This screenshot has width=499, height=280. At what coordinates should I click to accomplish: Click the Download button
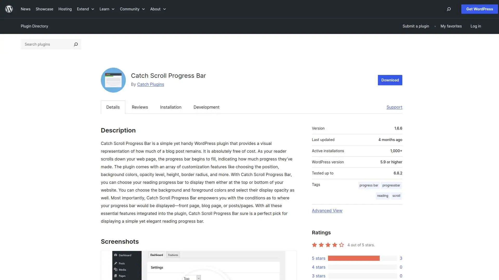click(390, 80)
